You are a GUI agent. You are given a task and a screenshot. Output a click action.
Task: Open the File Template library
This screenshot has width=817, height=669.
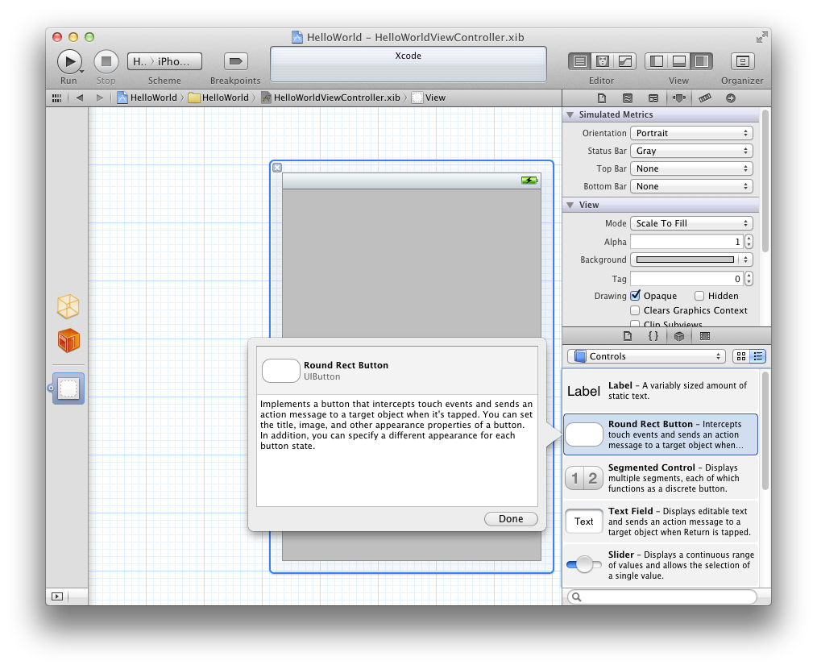pyautogui.click(x=628, y=336)
